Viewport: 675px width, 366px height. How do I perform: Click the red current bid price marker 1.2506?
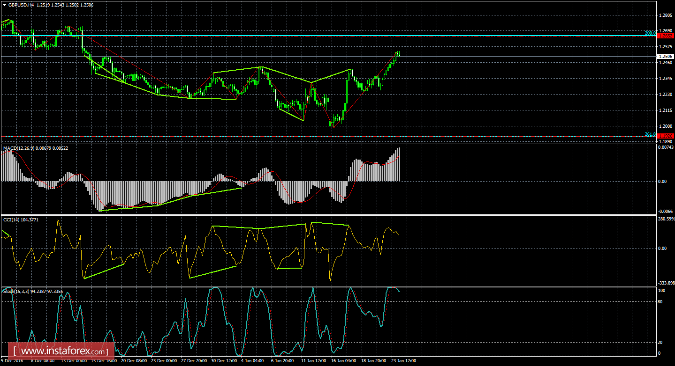(667, 56)
